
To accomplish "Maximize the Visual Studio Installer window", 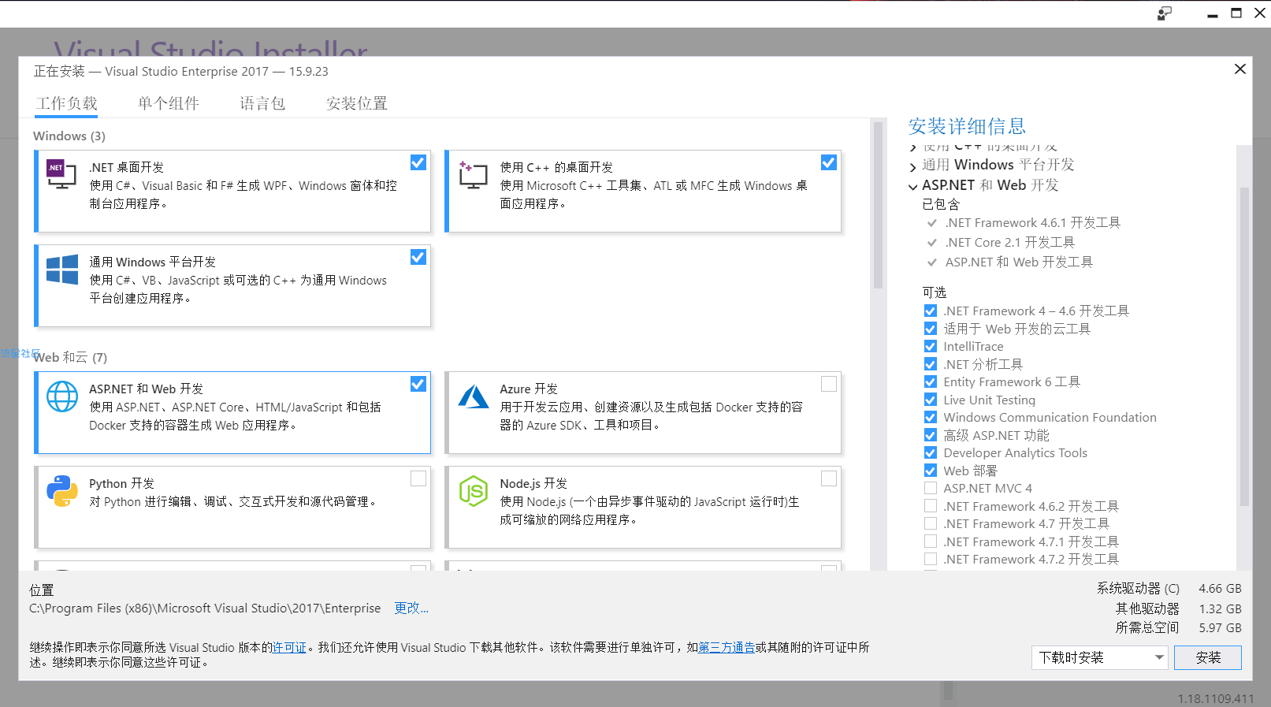I will 1236,13.
